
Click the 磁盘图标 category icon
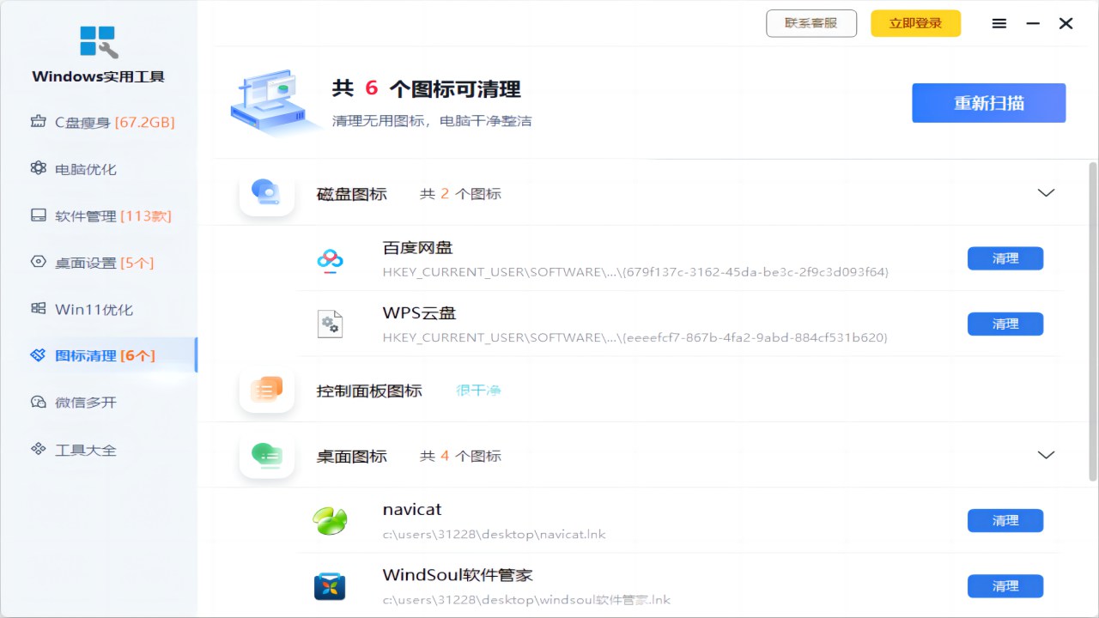[x=266, y=192]
